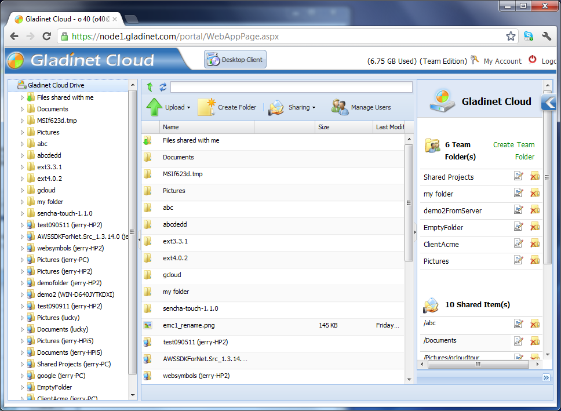Image resolution: width=561 pixels, height=411 pixels.
Task: Click the double-chevron expand icon bottom right
Action: 546,378
